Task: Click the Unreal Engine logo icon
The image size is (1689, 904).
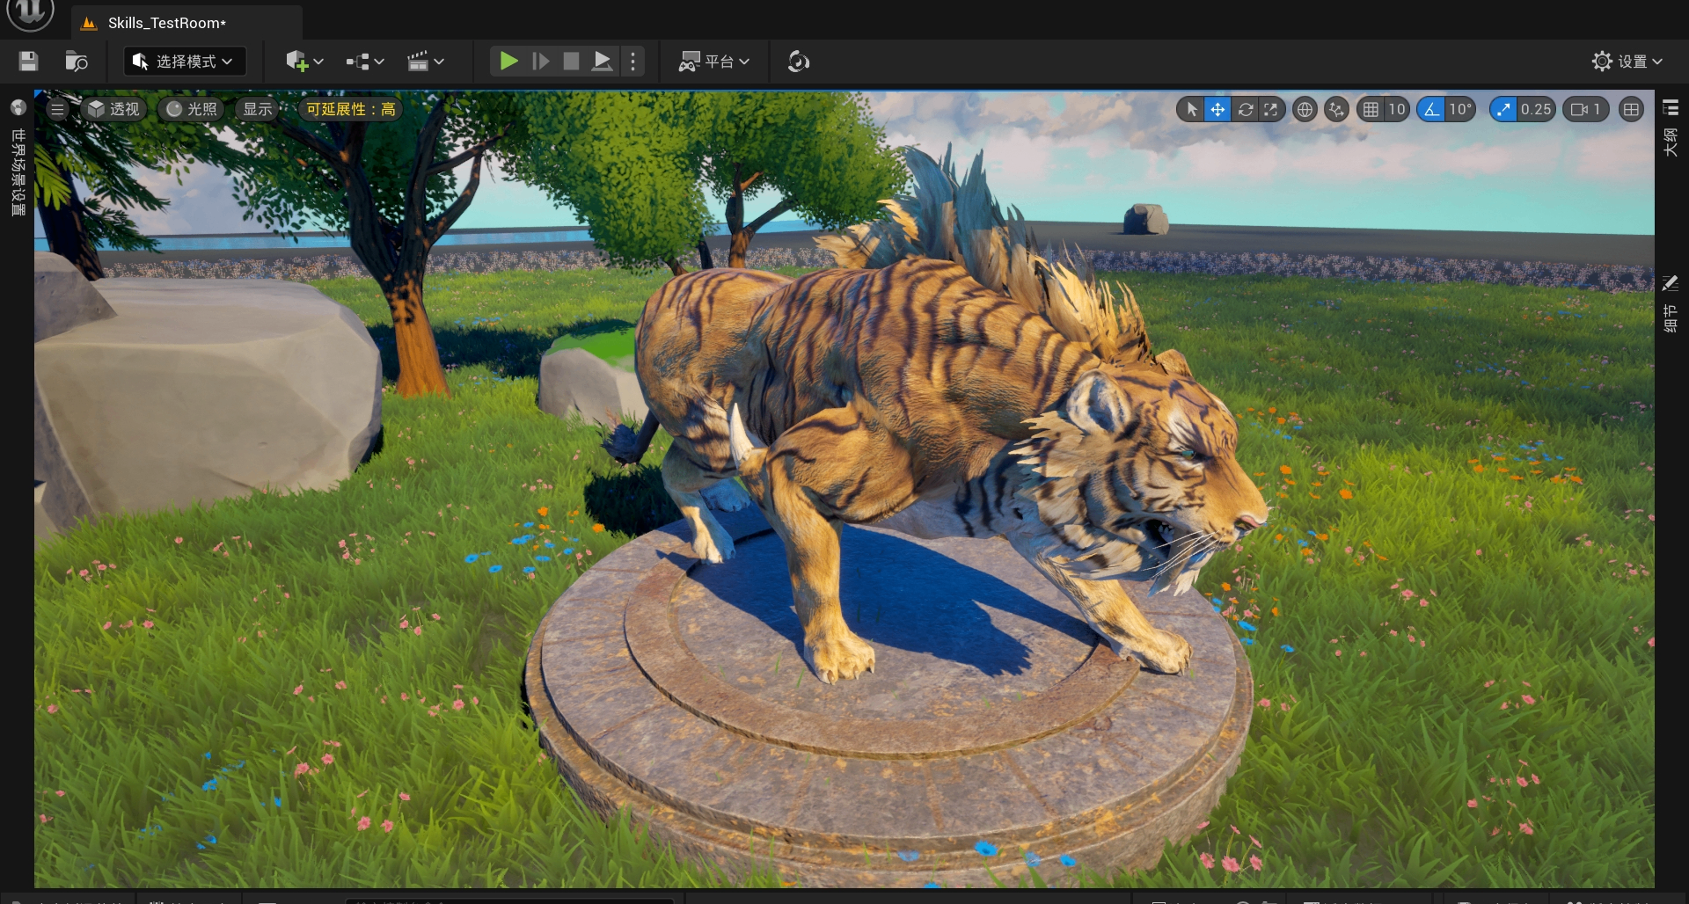Action: (x=30, y=12)
